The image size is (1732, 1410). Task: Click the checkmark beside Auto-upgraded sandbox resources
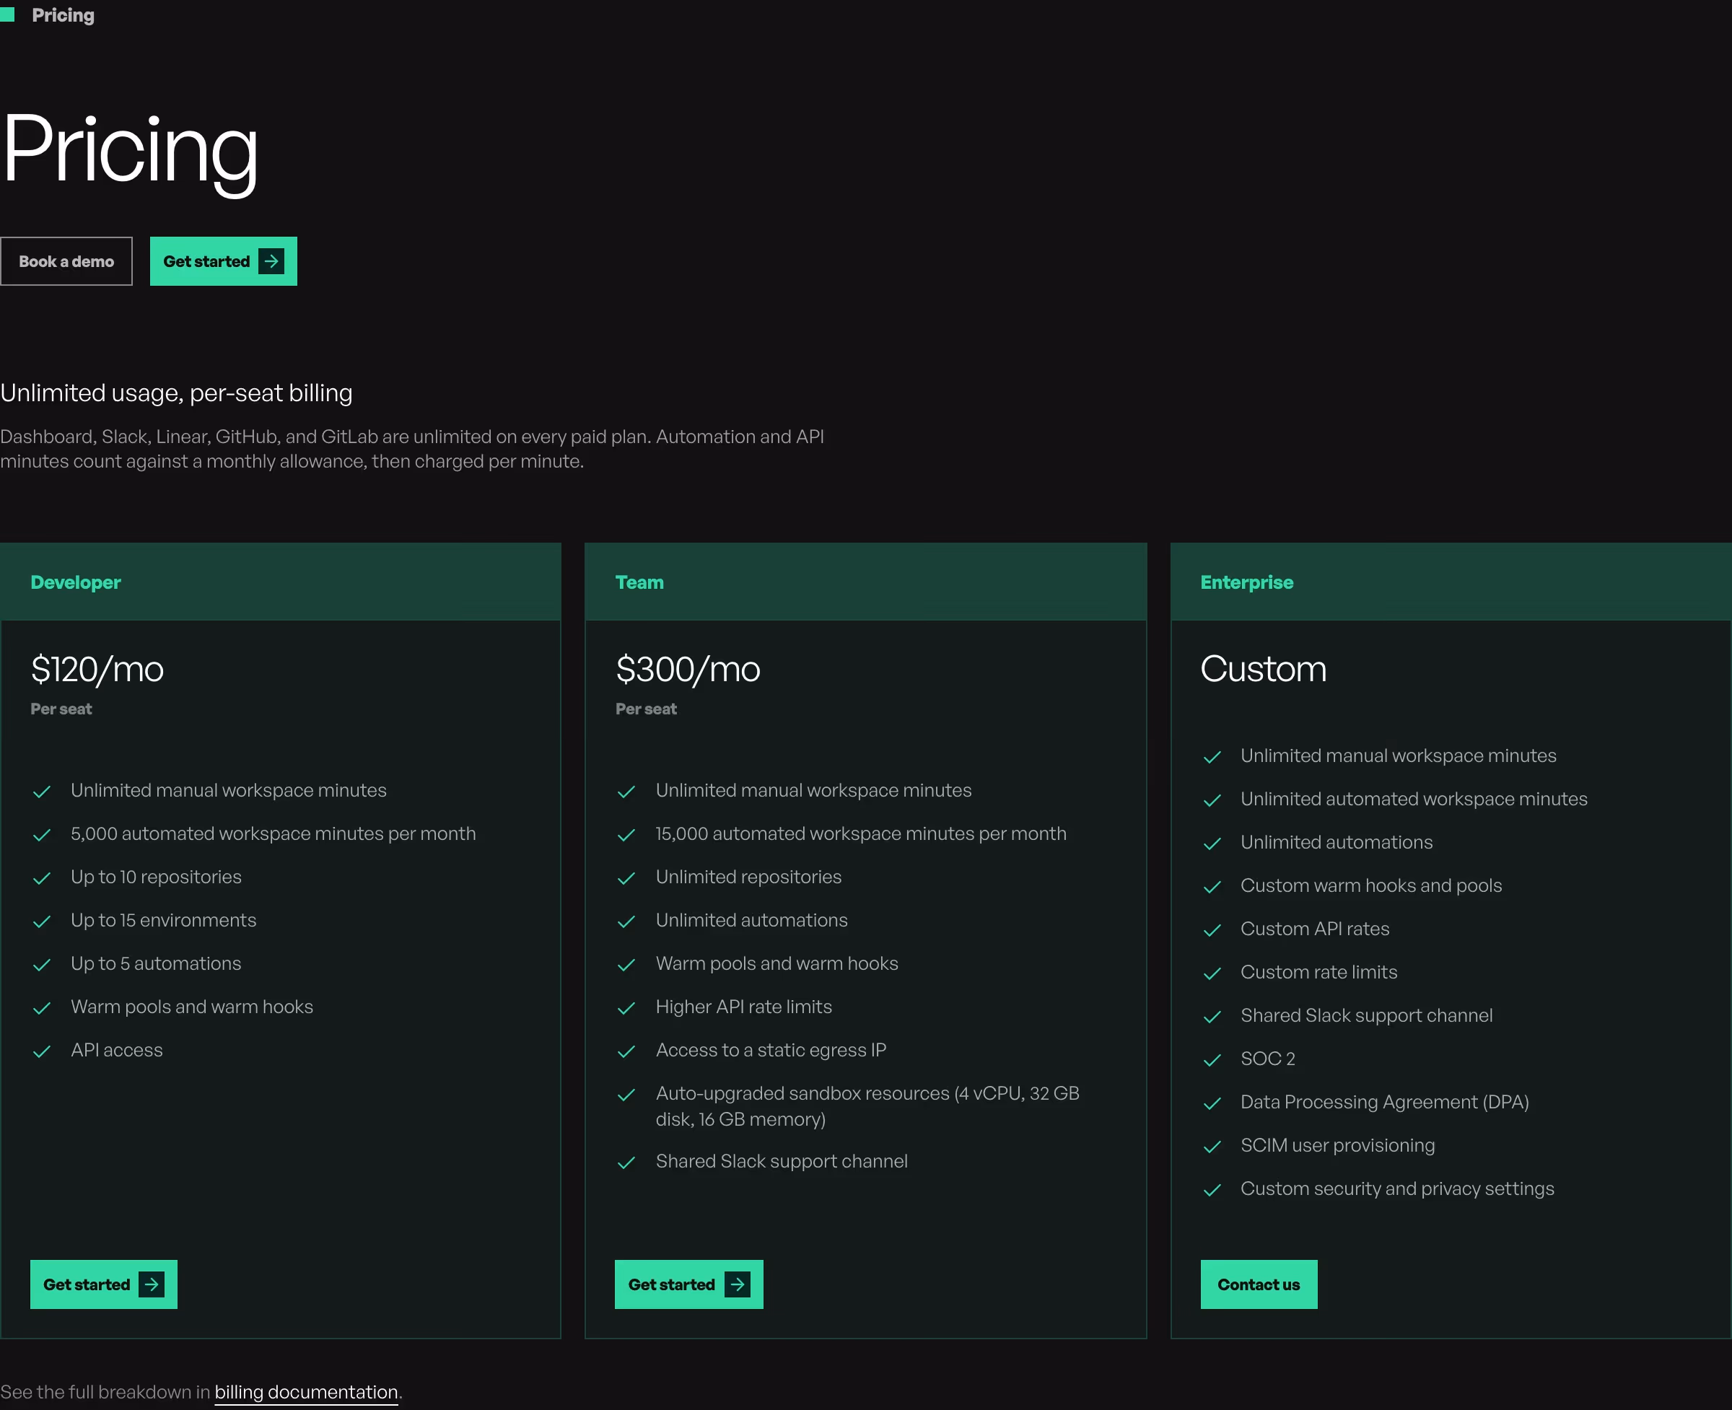[626, 1095]
